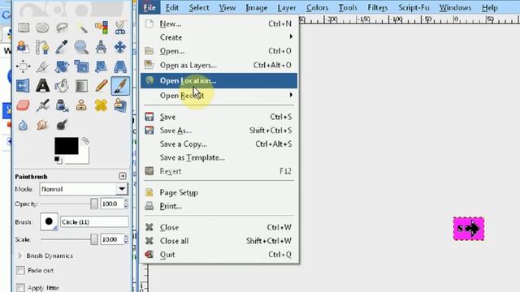Select the Perspective tool

(x=120, y=67)
